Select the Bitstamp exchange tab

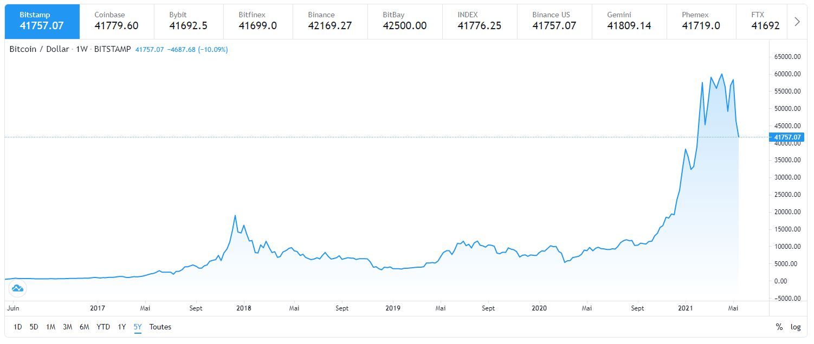pos(42,21)
